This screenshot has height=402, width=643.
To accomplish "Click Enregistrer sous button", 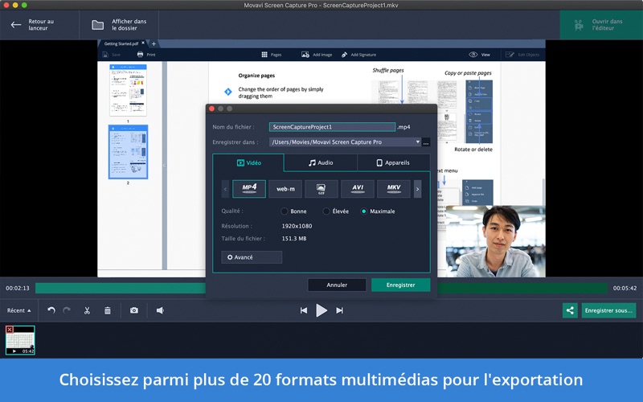I will click(x=608, y=310).
